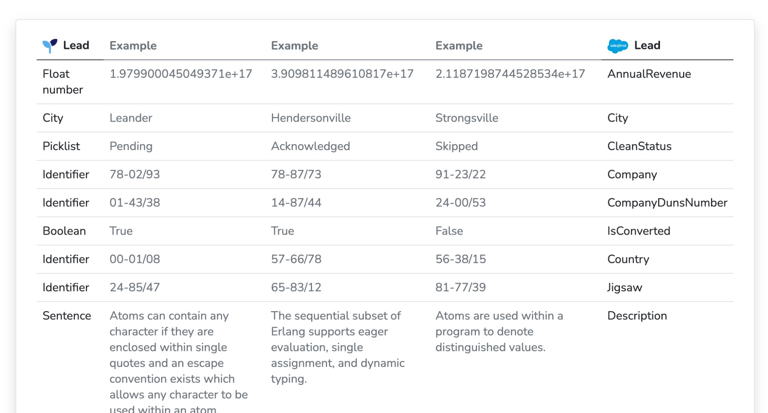The image size is (768, 413).
Task: Click the Strongsville example value
Action: (x=466, y=118)
